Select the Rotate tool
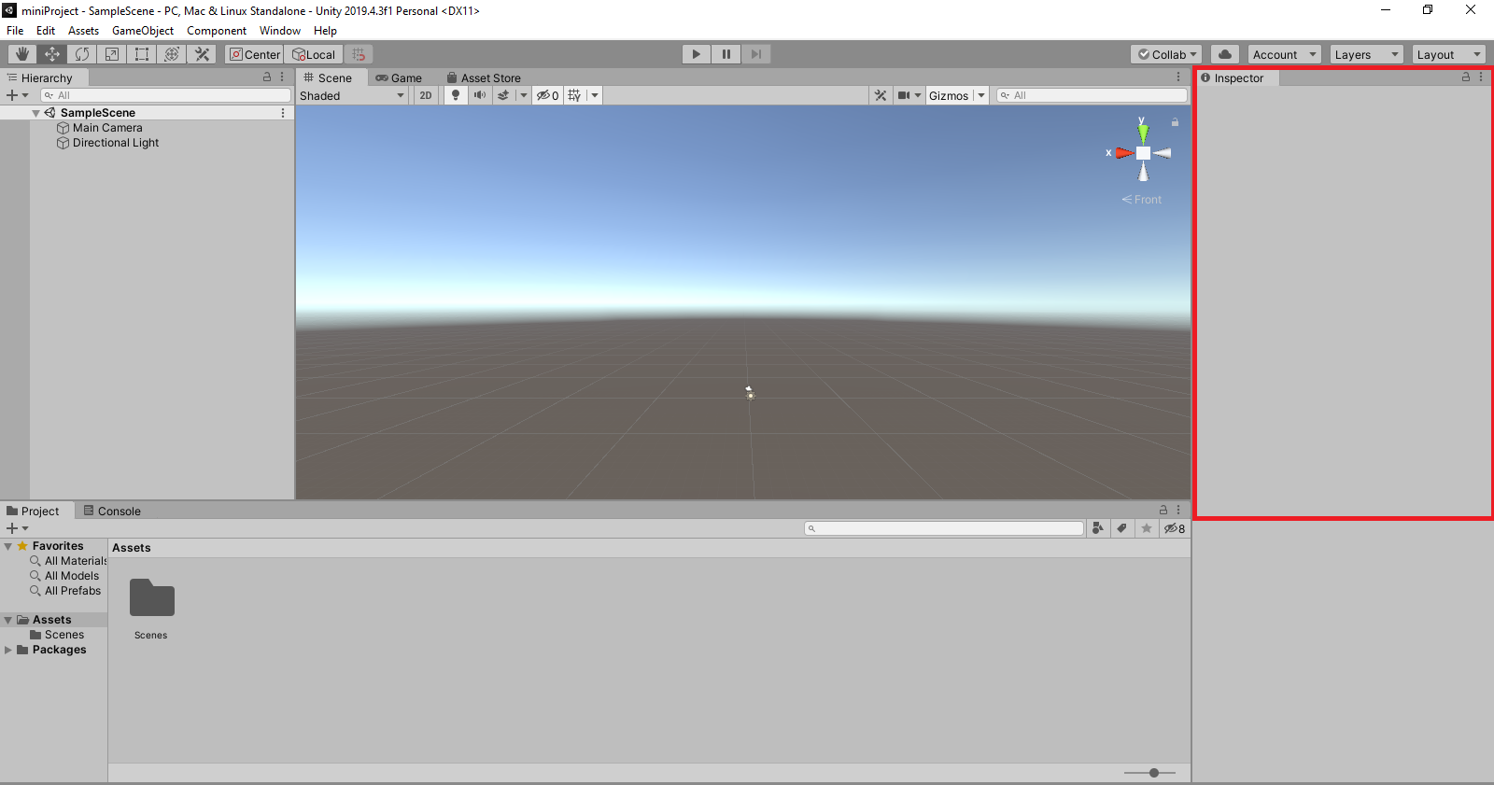This screenshot has height=785, width=1494. (82, 54)
